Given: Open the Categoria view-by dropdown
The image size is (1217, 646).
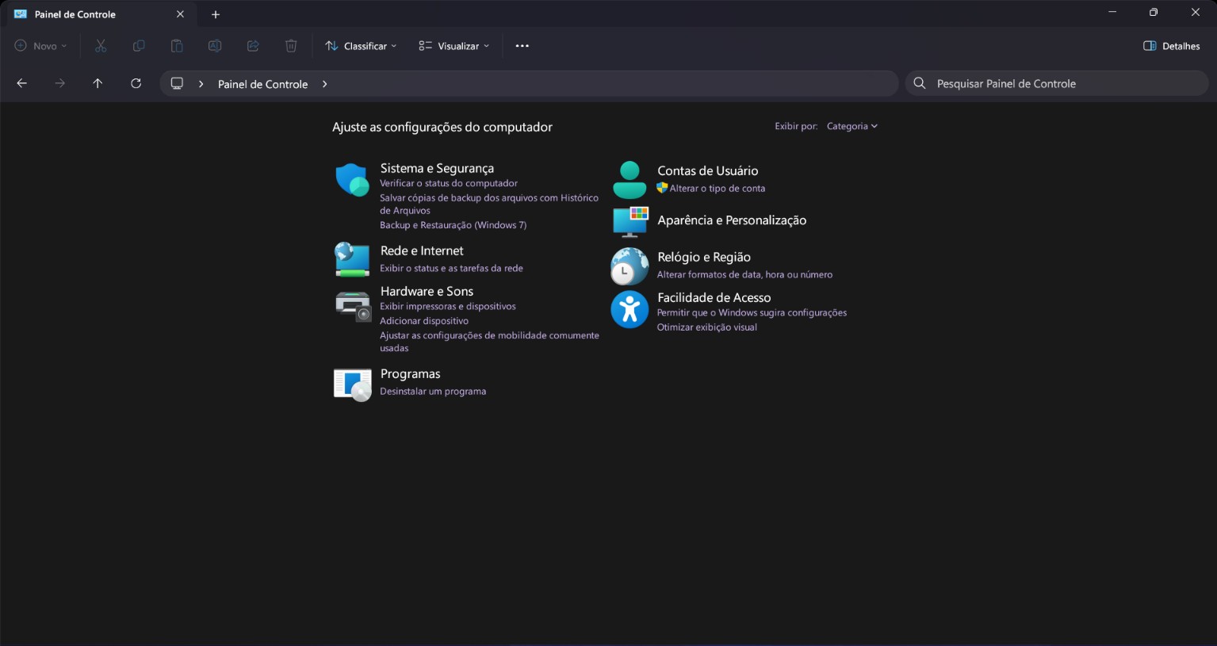Looking at the screenshot, I should tap(852, 126).
